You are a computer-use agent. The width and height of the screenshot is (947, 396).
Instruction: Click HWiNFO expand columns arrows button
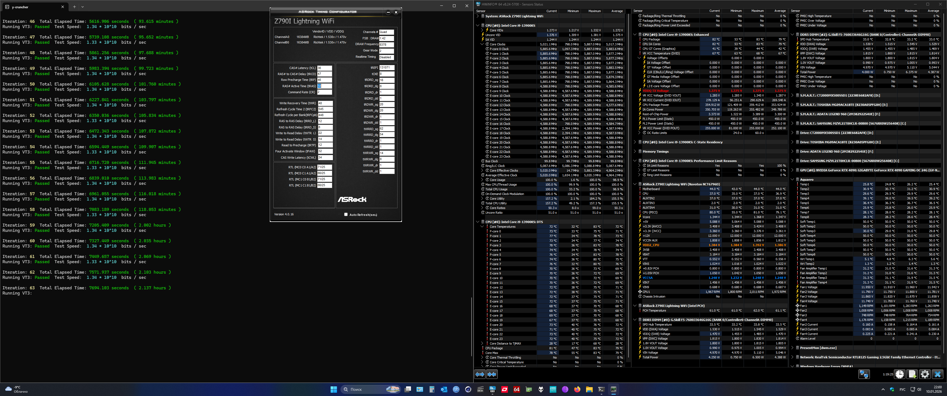coord(480,374)
